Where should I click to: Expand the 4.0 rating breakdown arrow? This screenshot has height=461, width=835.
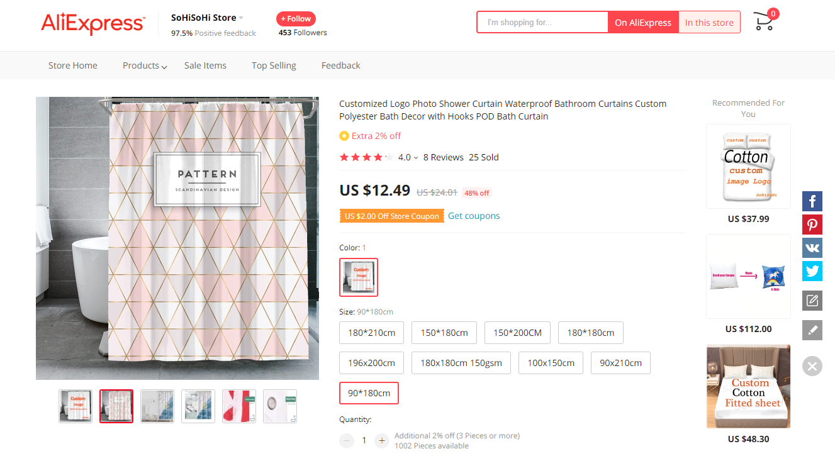coord(416,158)
